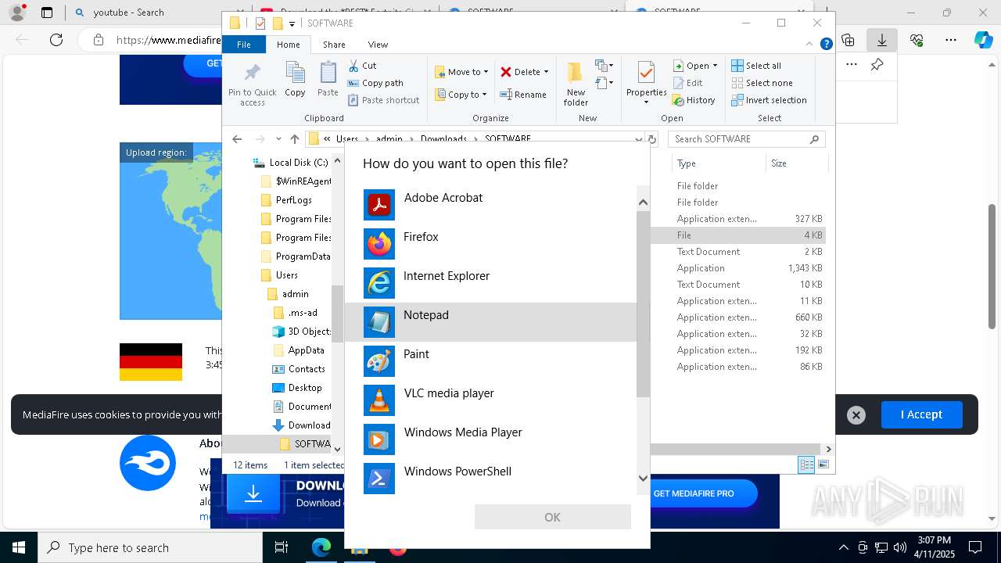
Task: Select Local Disk (C:) in tree
Action: tap(292, 163)
